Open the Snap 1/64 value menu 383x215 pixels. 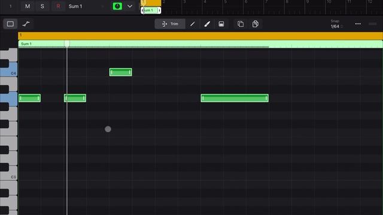coord(336,26)
